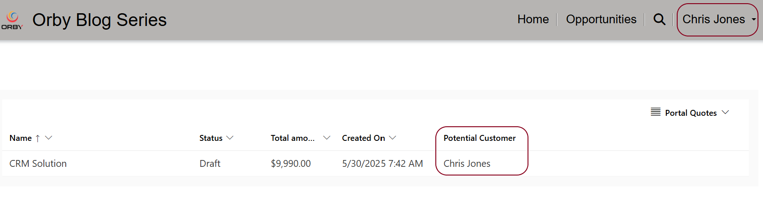
Task: Click the Portal Quotes list view icon
Action: point(656,112)
